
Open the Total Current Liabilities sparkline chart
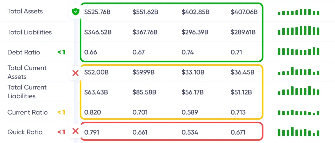[x=298, y=91]
